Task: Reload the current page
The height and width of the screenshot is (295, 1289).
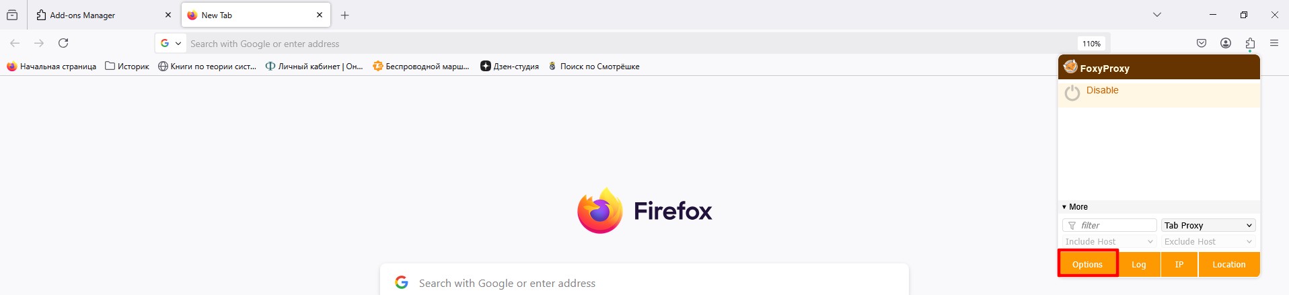Action: pyautogui.click(x=63, y=43)
